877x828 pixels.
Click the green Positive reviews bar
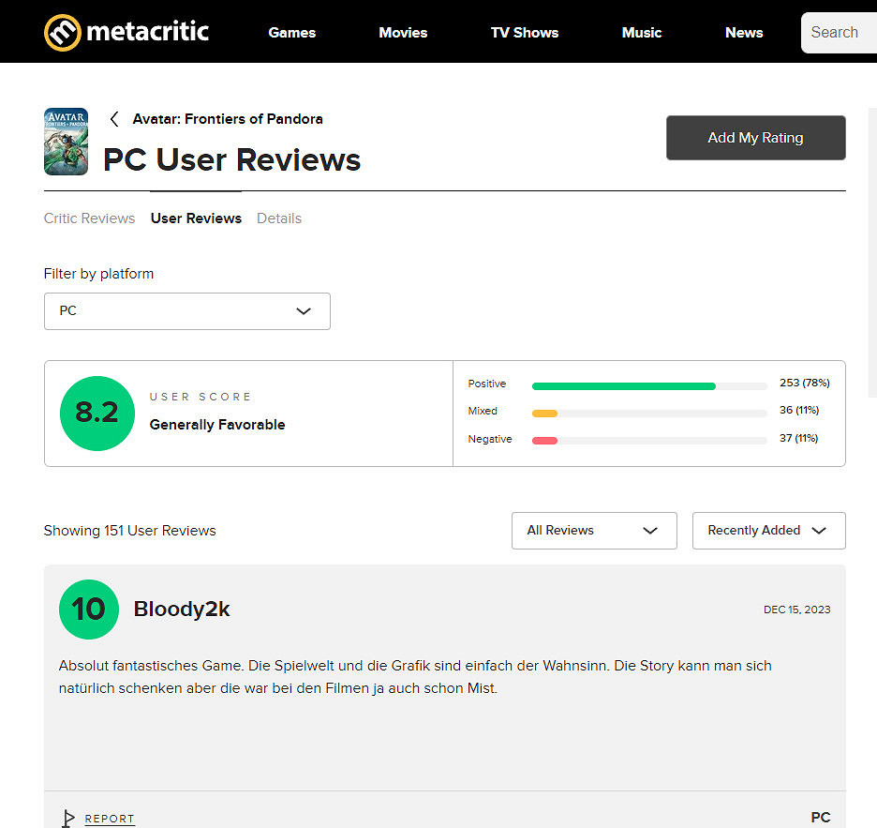click(x=624, y=385)
